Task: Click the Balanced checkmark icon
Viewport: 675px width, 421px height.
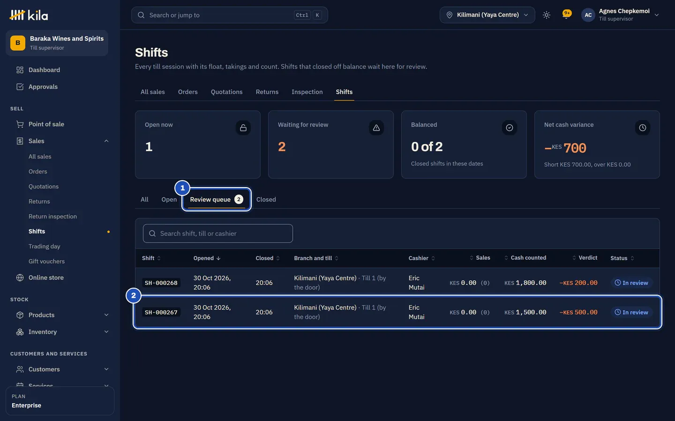Action: [510, 128]
